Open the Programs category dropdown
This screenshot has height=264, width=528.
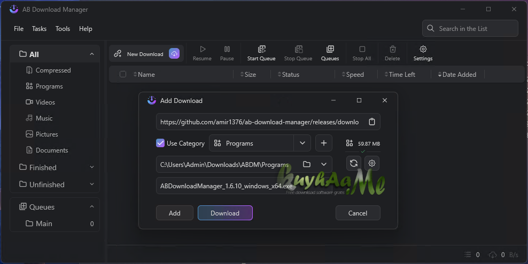[x=302, y=143]
